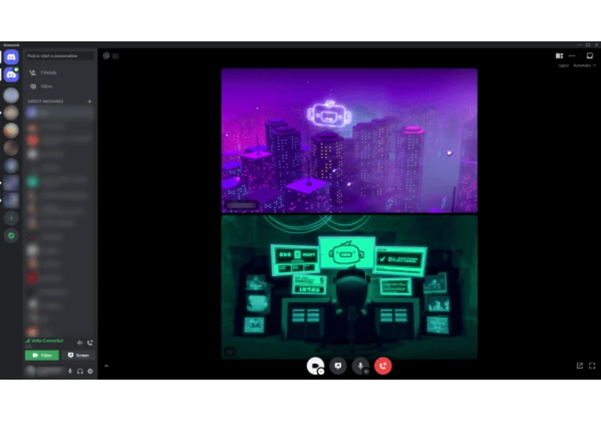Disconnect call via sidebar phone icon

click(90, 343)
